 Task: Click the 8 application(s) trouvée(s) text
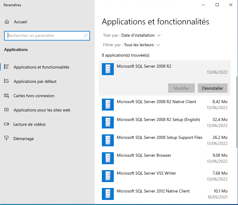[x=125, y=55]
